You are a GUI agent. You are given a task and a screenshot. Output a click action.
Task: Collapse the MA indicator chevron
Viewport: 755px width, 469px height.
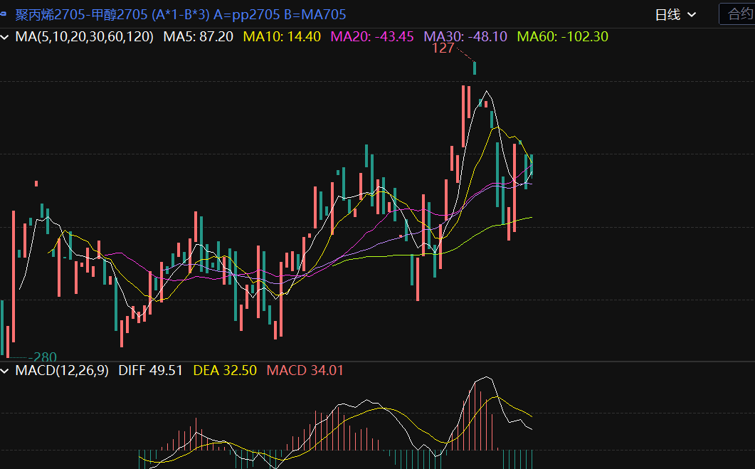click(x=5, y=36)
